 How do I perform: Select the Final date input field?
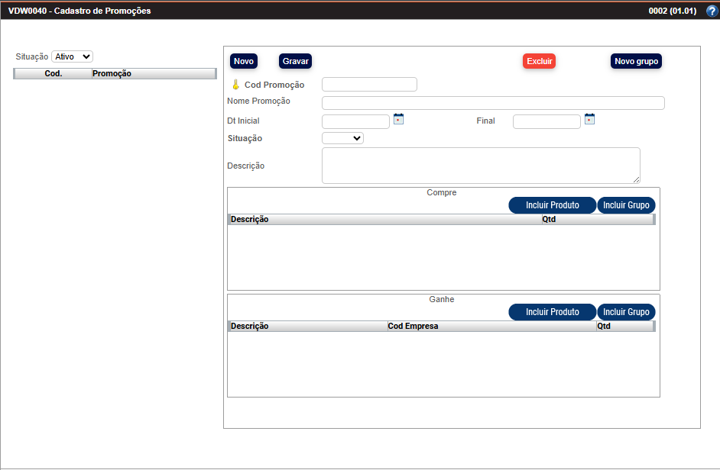[546, 121]
